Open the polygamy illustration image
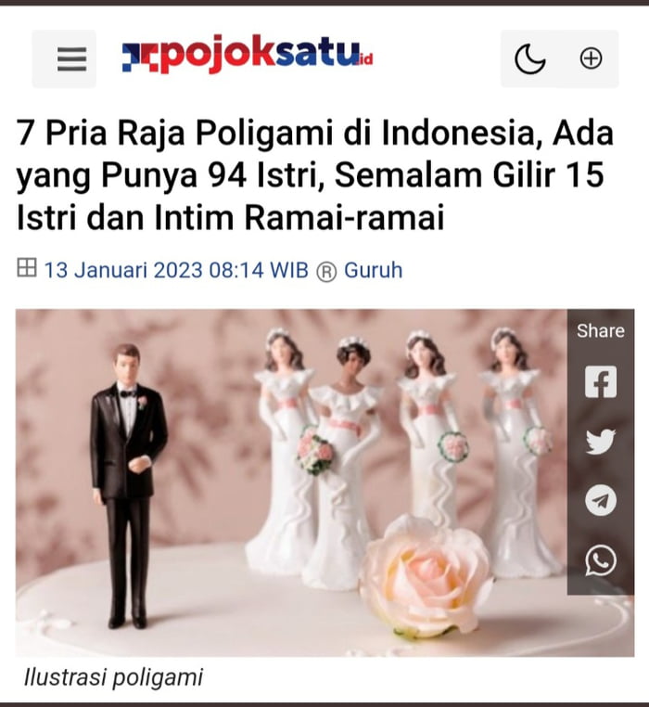 tap(324, 482)
